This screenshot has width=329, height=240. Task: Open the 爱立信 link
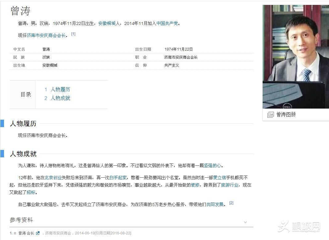219,178
